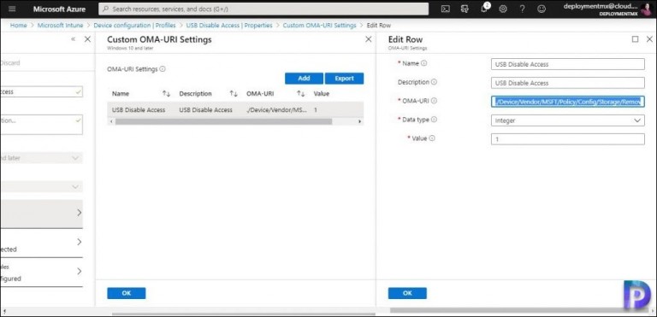This screenshot has height=317, width=657.
Task: Click the name field ending 'ccess' in left blade
Action: (x=41, y=91)
